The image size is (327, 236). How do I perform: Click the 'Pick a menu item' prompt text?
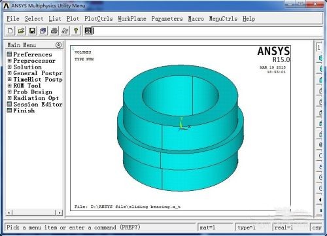coord(73,228)
